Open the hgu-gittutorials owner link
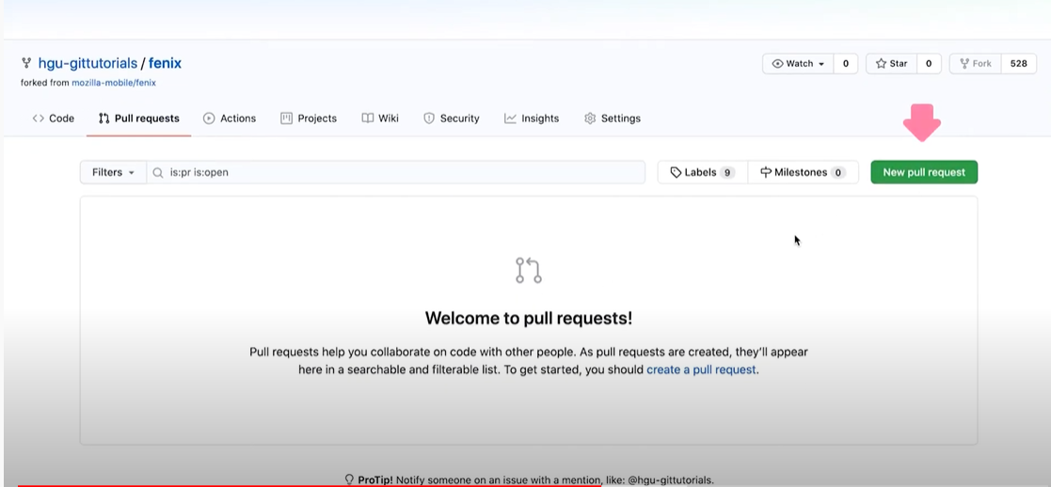Screen dimensions: 1051x487 (88, 64)
